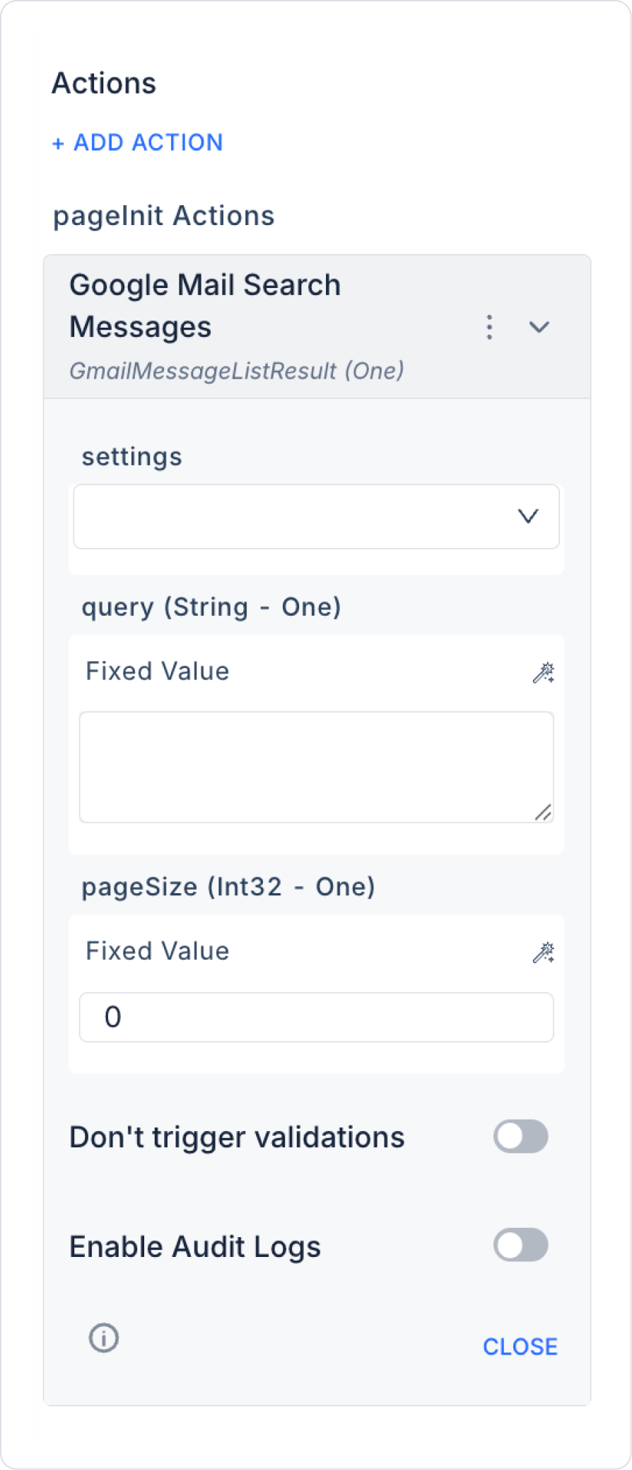Click the resize handle of query text area

[x=543, y=813]
